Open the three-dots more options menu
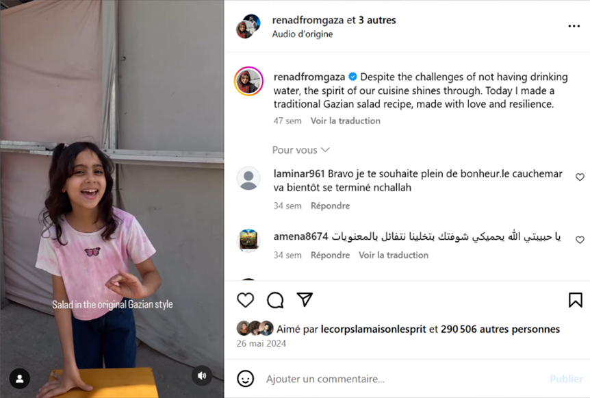 click(574, 26)
